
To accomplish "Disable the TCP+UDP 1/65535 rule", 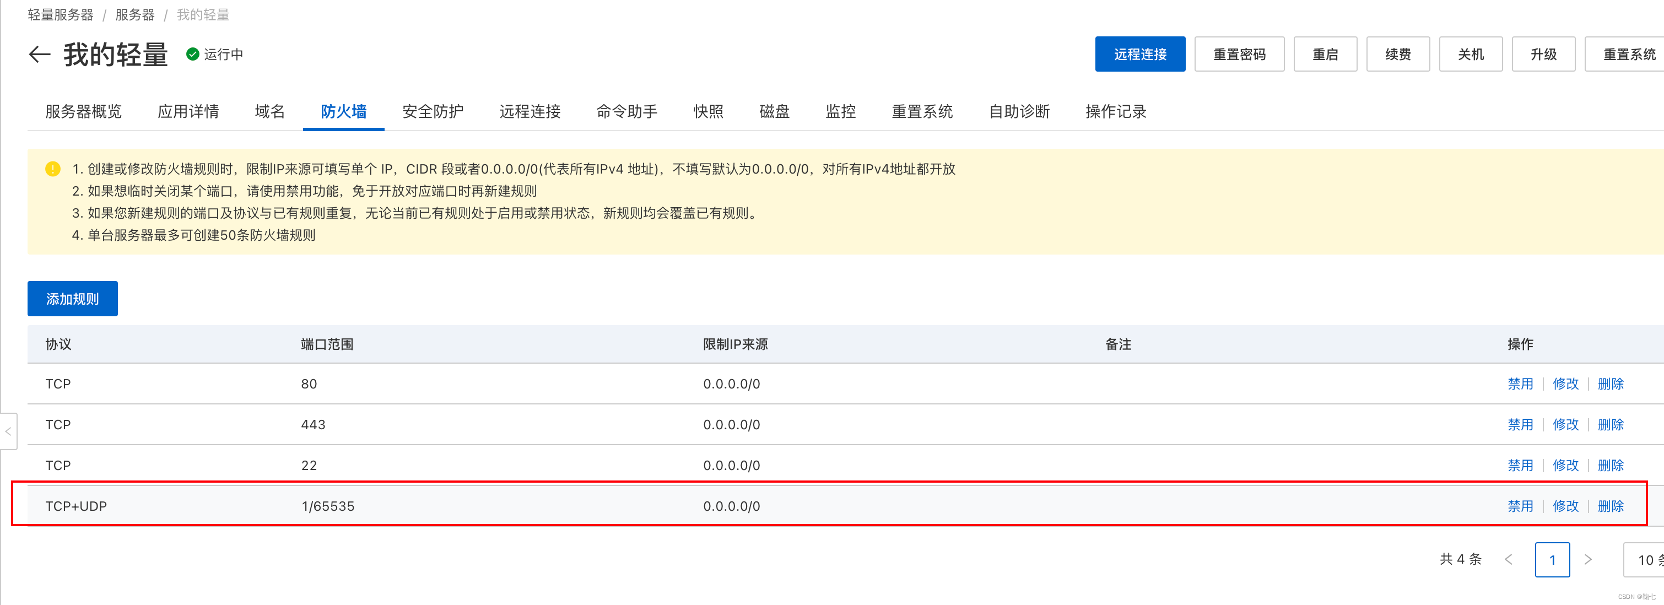I will tap(1520, 506).
